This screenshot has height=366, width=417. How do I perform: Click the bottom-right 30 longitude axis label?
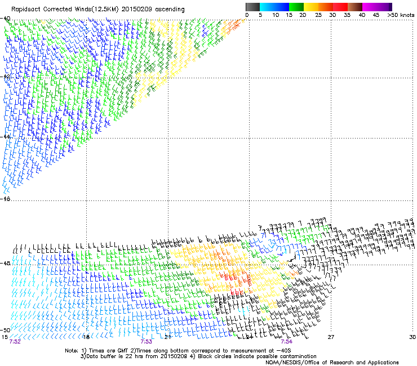pos(412,337)
